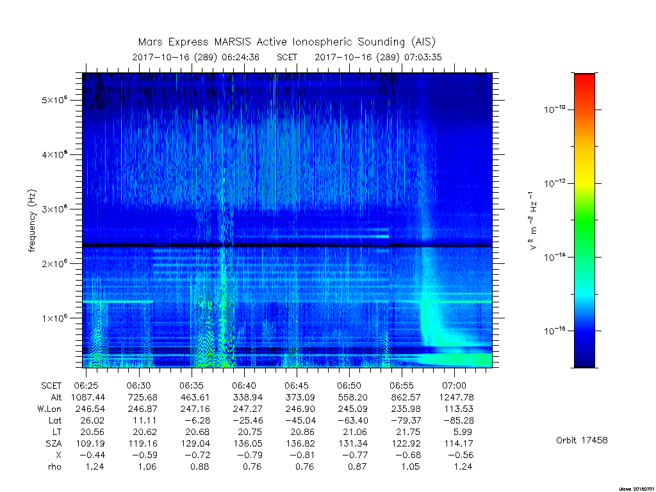656x492 pixels.
Task: Click latitude value "26.02"
Action: tap(92, 420)
